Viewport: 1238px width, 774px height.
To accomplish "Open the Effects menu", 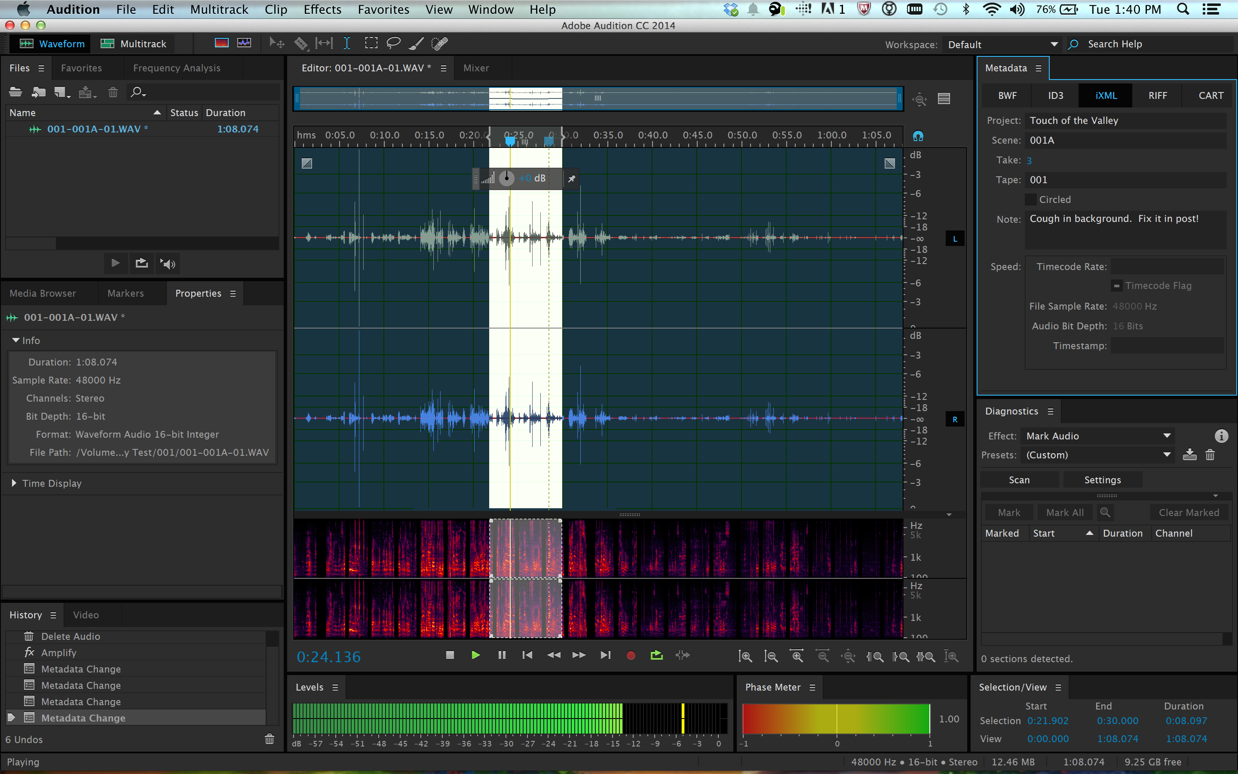I will coord(322,9).
